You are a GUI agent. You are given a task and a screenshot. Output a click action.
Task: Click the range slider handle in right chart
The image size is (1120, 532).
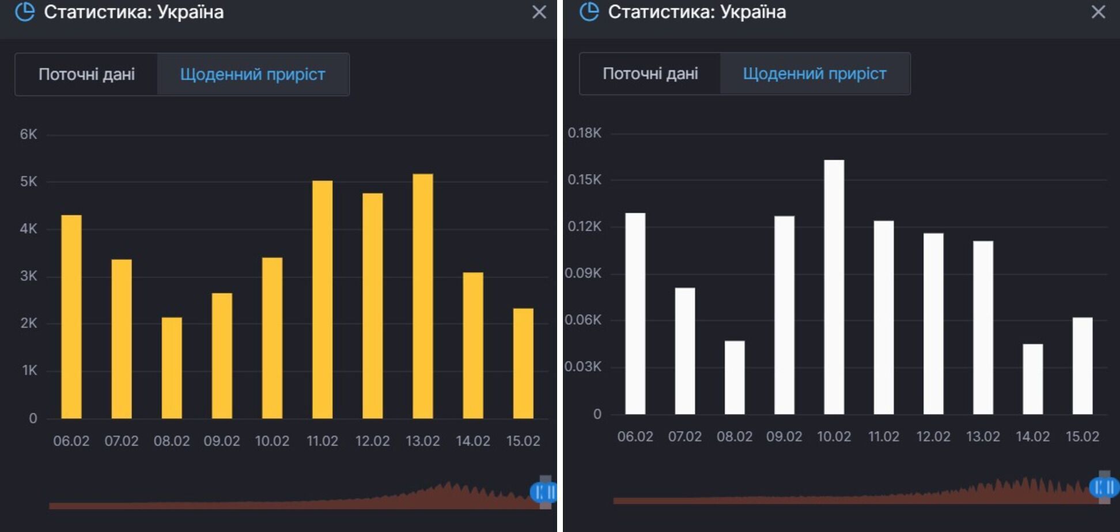1104,488
